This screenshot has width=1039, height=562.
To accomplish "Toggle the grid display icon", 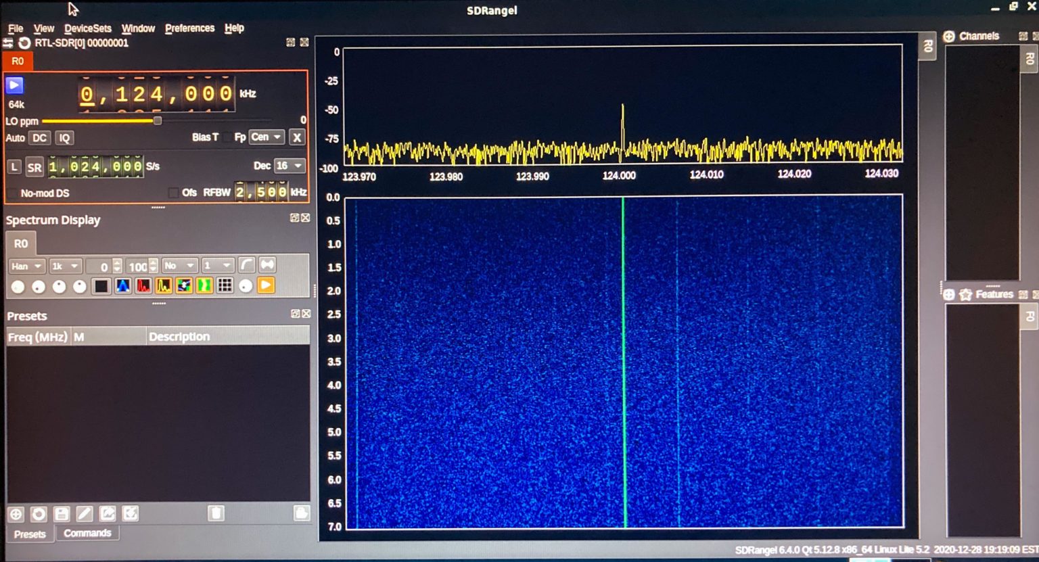I will pyautogui.click(x=225, y=286).
